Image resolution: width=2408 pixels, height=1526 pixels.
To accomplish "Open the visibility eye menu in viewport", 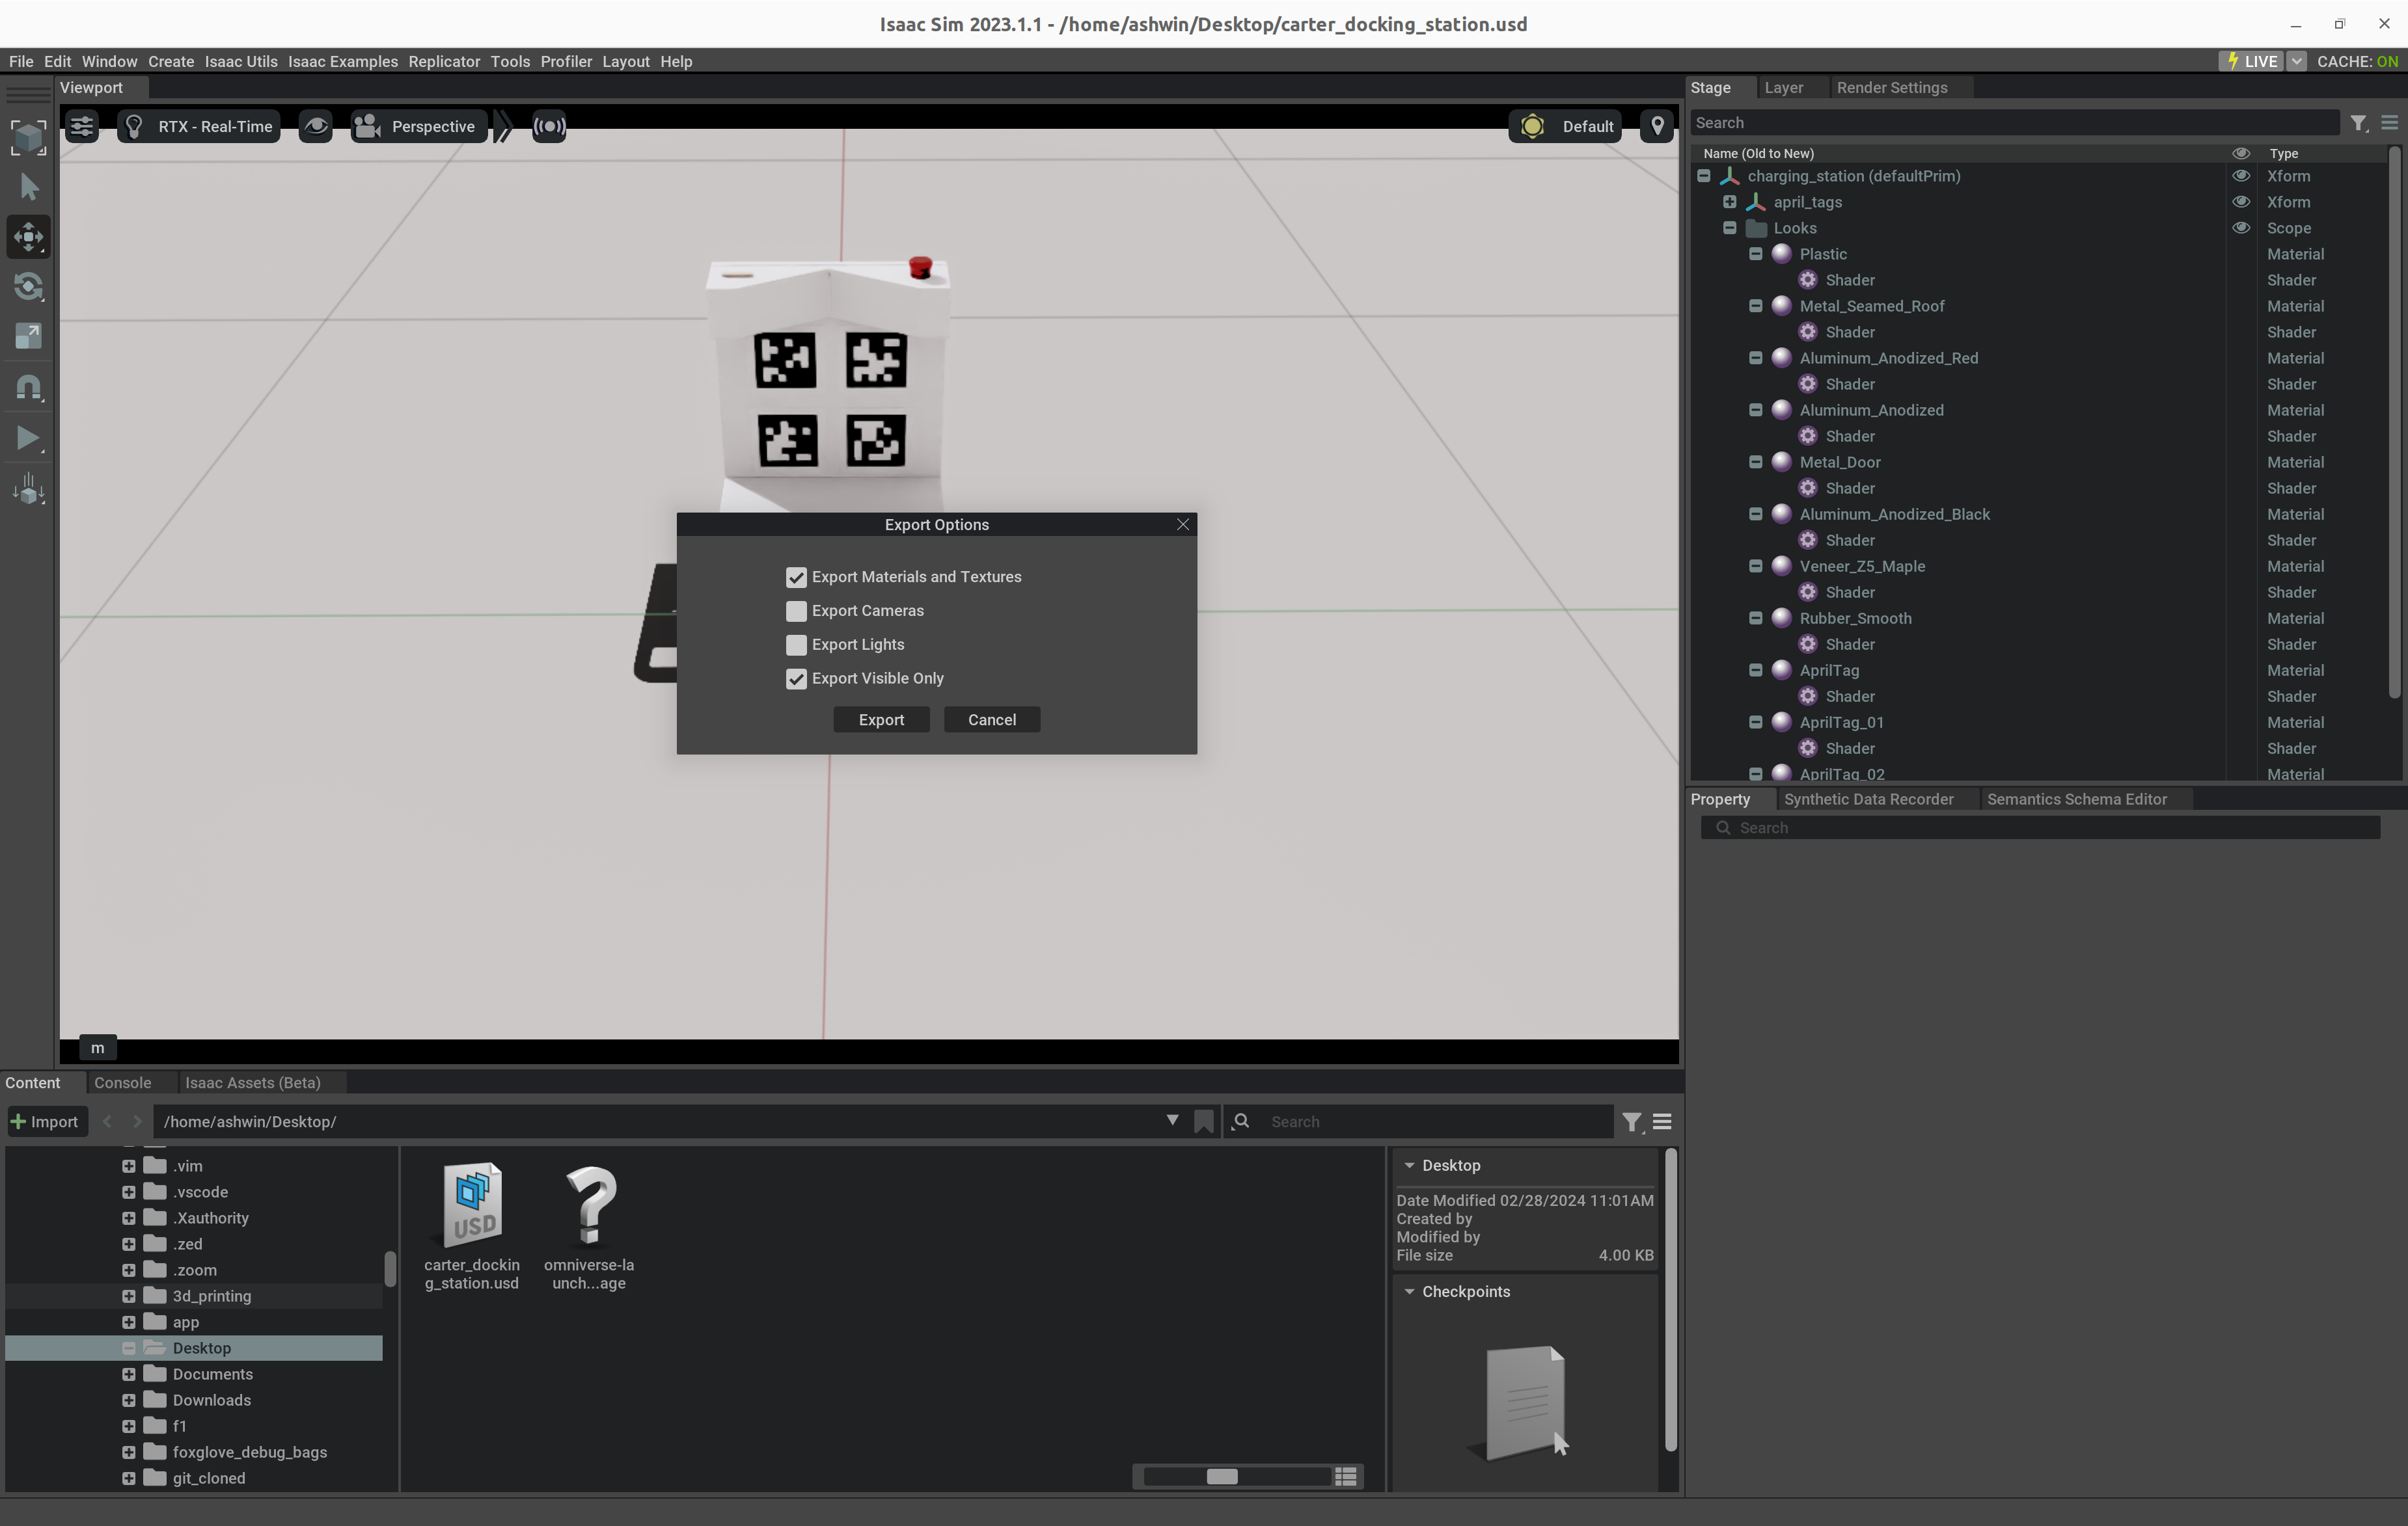I will pos(316,127).
